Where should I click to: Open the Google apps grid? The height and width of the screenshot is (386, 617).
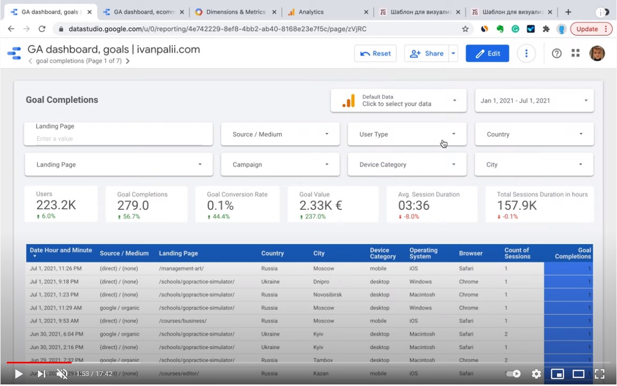[575, 53]
